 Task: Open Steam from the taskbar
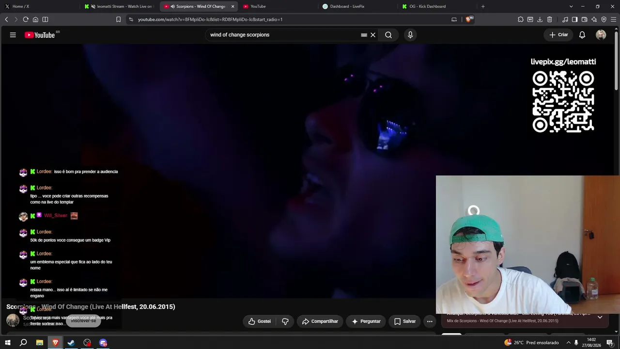[71, 343]
